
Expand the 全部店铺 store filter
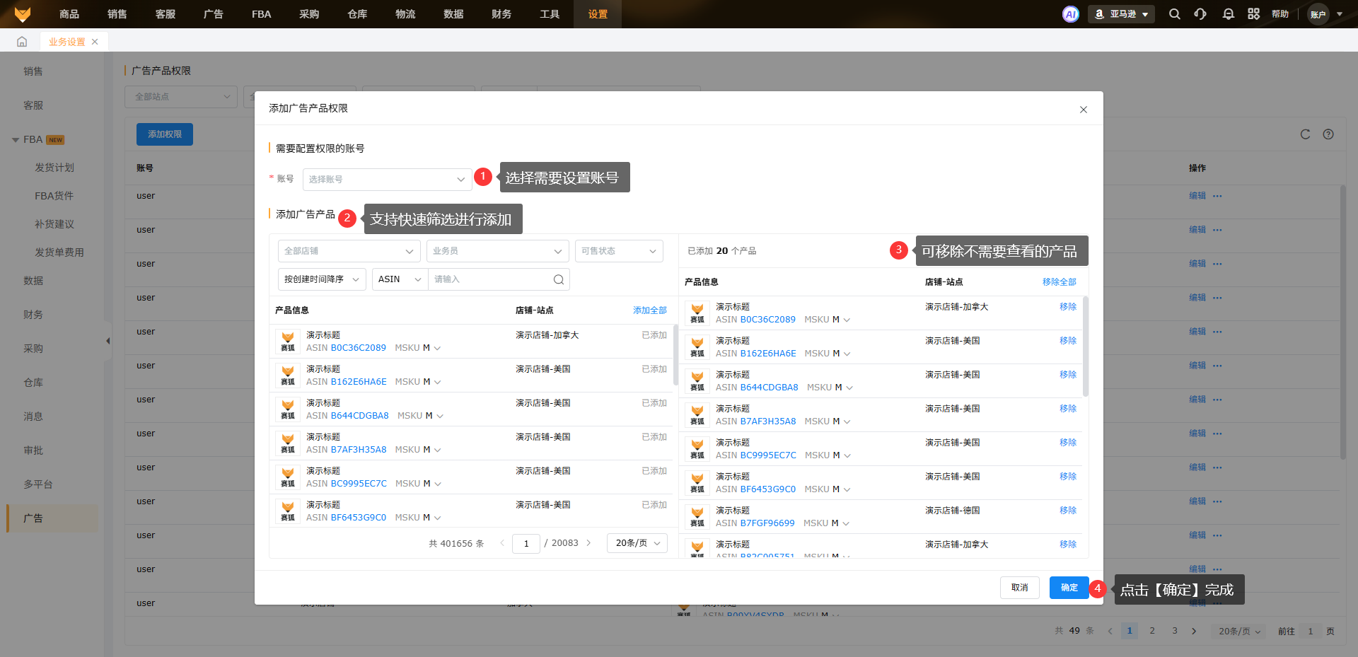pyautogui.click(x=349, y=251)
